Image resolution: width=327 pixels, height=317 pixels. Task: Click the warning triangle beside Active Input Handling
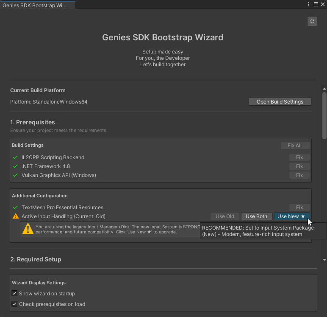point(16,216)
